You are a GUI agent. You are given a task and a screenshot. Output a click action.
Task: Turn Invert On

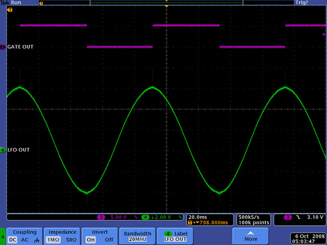click(x=90, y=240)
